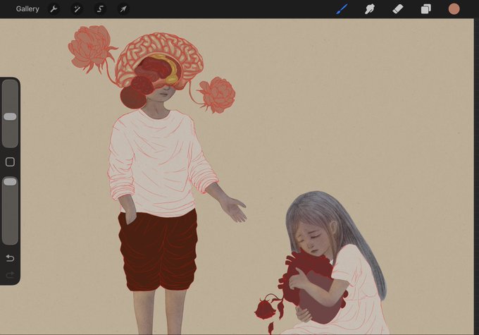
Task: Open the Actions wrench menu
Action: pos(54,9)
